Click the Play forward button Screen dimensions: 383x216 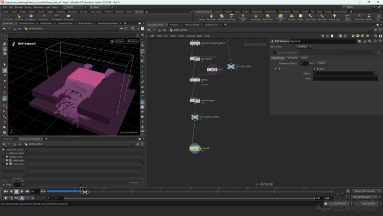click(21, 191)
